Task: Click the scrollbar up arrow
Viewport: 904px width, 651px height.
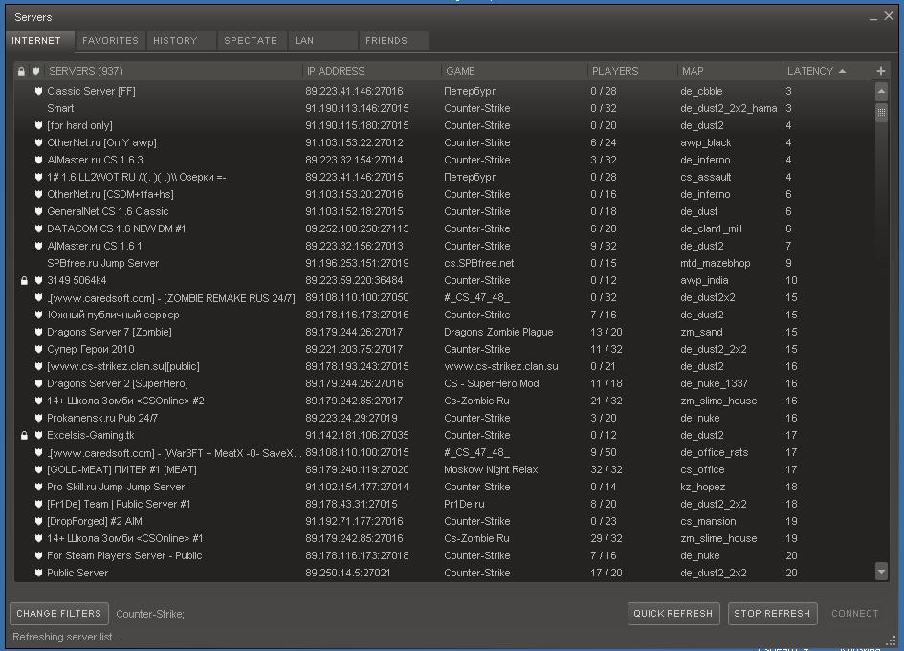Action: [x=881, y=91]
